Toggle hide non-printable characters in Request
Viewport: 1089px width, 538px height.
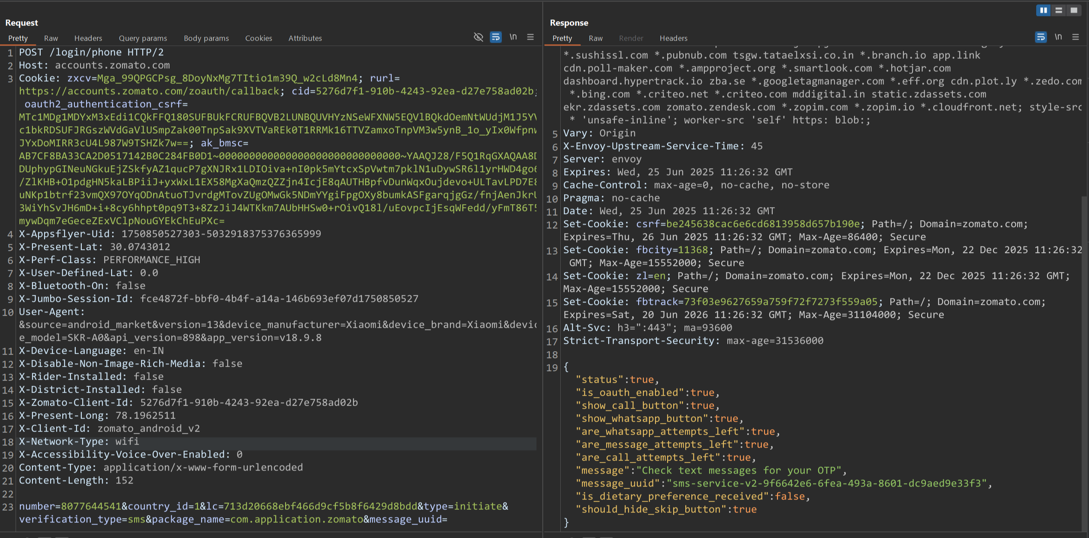pyautogui.click(x=478, y=37)
